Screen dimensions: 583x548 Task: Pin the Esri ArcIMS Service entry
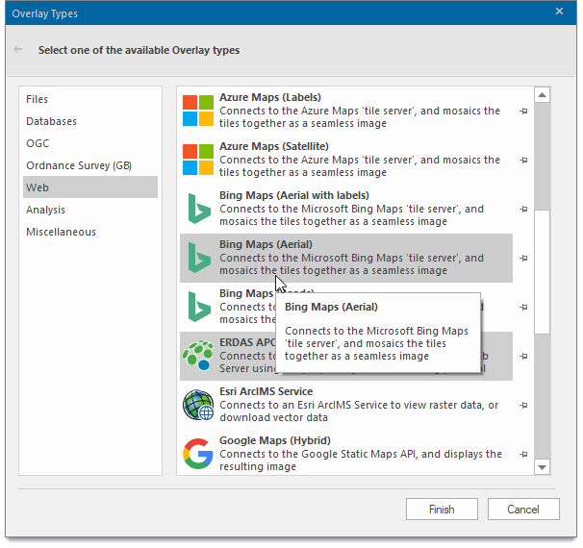tap(523, 406)
